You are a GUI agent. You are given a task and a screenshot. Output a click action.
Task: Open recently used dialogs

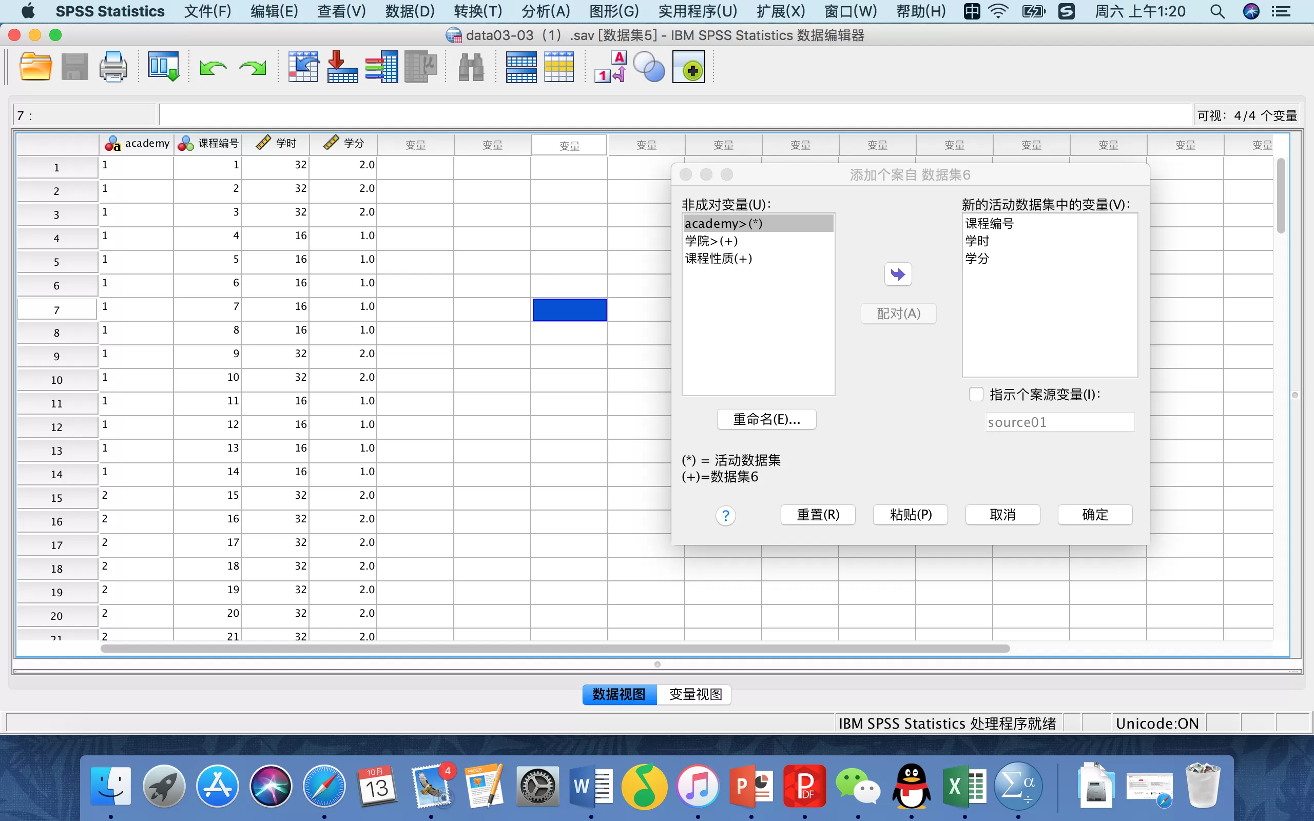(x=162, y=66)
